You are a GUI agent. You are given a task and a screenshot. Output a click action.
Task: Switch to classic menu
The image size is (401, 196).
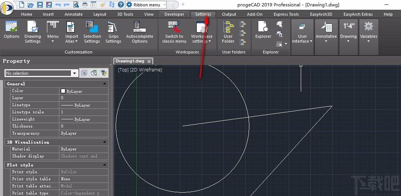click(174, 33)
